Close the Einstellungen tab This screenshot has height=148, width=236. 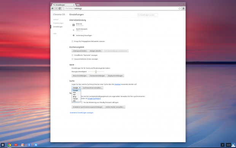pyautogui.click(x=74, y=5)
